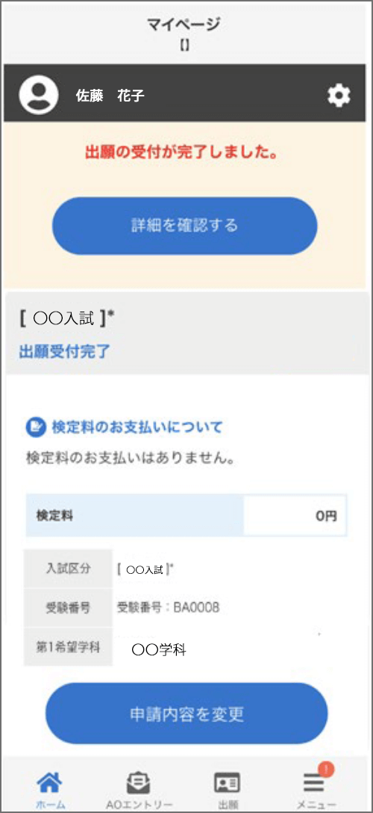Viewport: 373px width, 813px height.
Task: Click the user name 佐藤 花子
Action: (110, 96)
